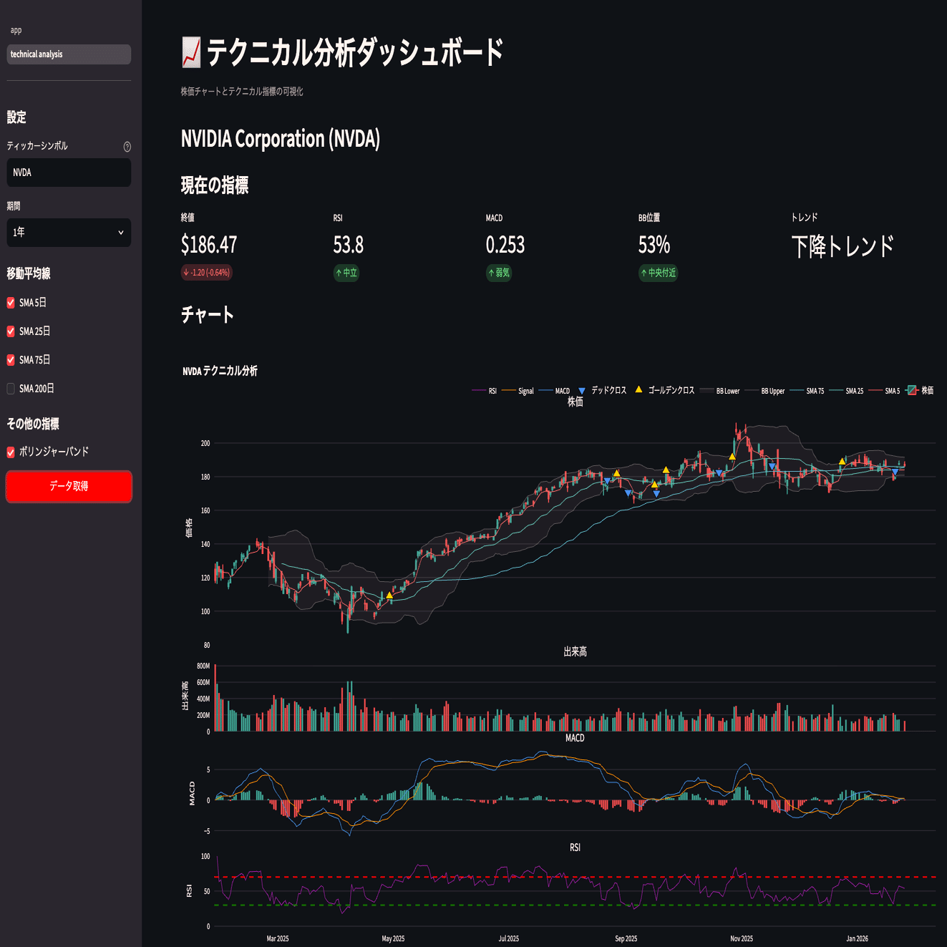Click the help icon beside ティッカーシンボル
The width and height of the screenshot is (947, 947).
127,147
